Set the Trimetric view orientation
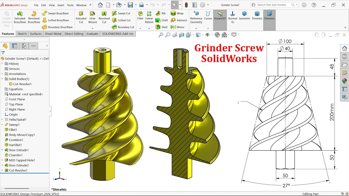The height and width of the screenshot is (196, 349). (x=257, y=16)
